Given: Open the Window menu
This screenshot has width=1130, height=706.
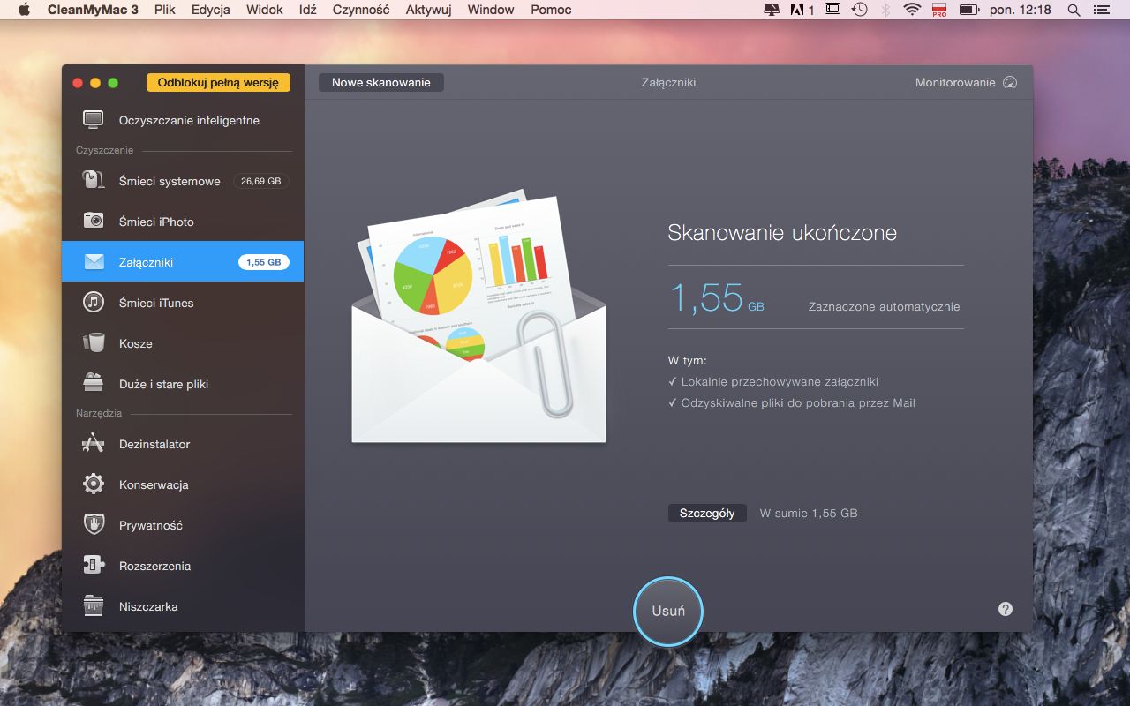Looking at the screenshot, I should 491,10.
